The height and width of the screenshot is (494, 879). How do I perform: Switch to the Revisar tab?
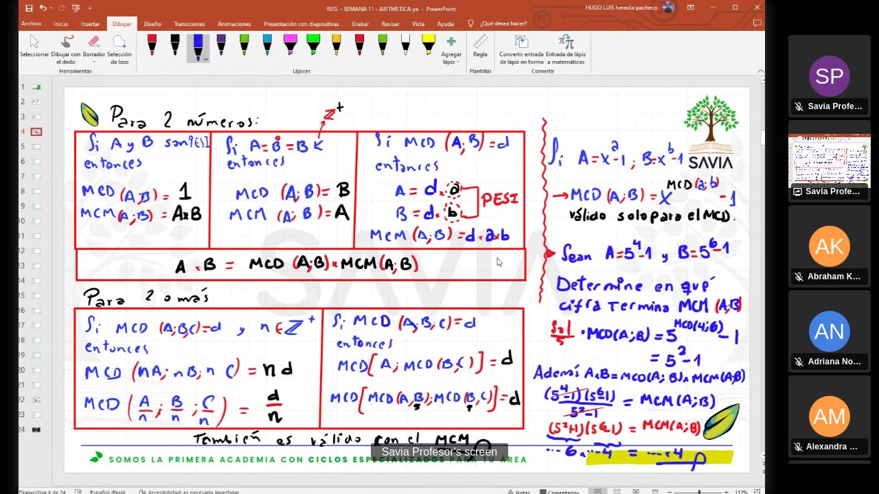(390, 23)
